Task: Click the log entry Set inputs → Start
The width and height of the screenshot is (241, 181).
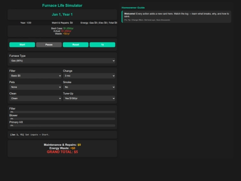Action: [29, 135]
